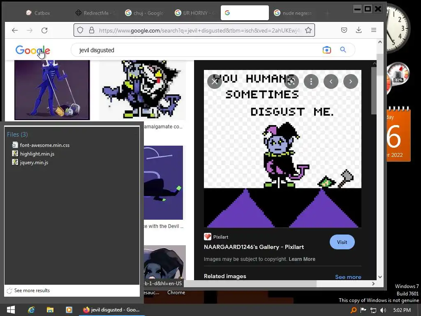Click the orange search icon in tray
This screenshot has width=421, height=316.
(x=354, y=310)
